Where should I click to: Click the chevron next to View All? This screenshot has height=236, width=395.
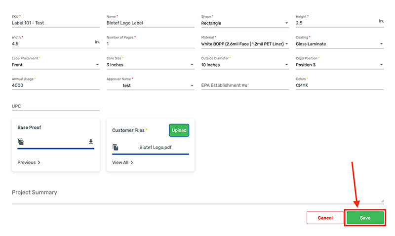[132, 162]
